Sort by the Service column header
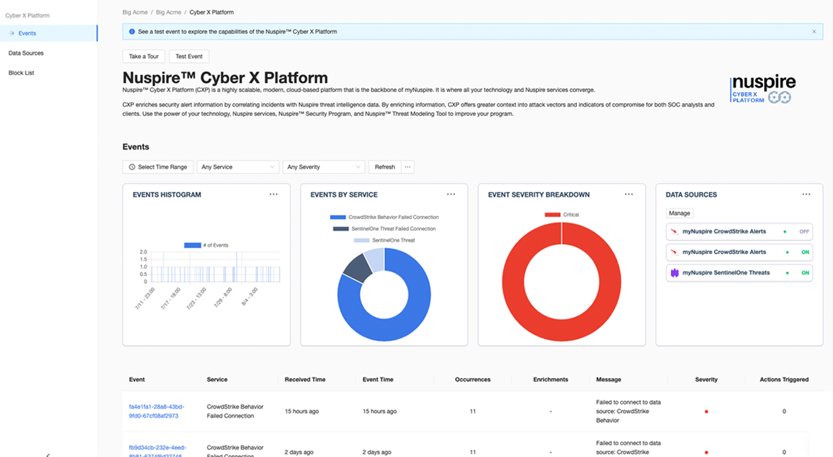Screen dimensions: 833x457 (217, 379)
